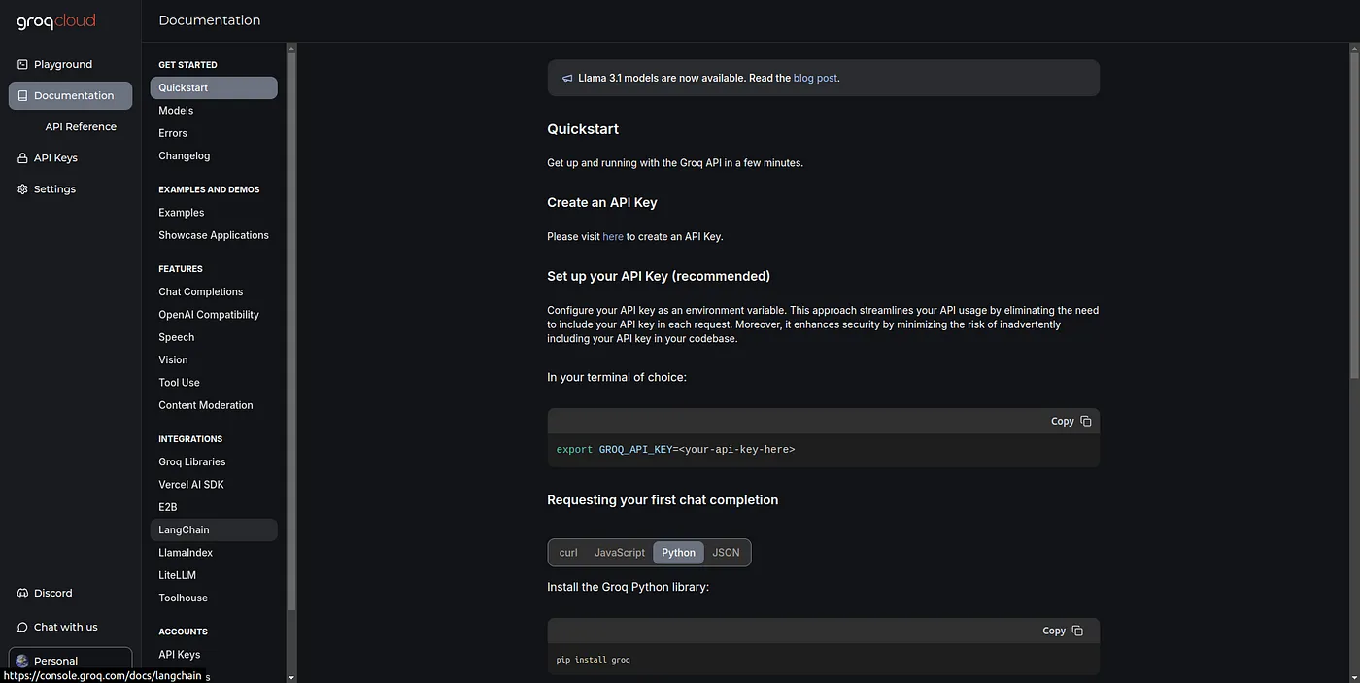Follow the 'here' link to create API key

click(613, 237)
